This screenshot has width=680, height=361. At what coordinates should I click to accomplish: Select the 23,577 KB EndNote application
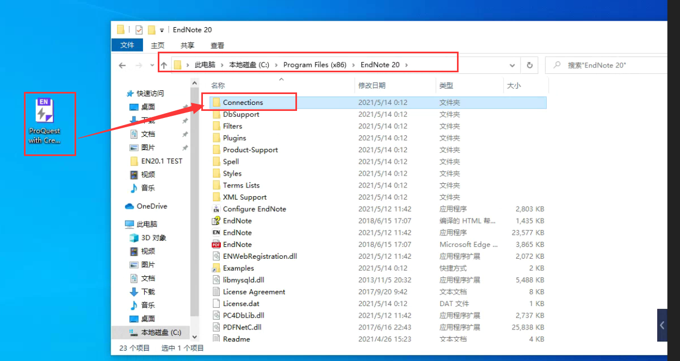click(378, 233)
